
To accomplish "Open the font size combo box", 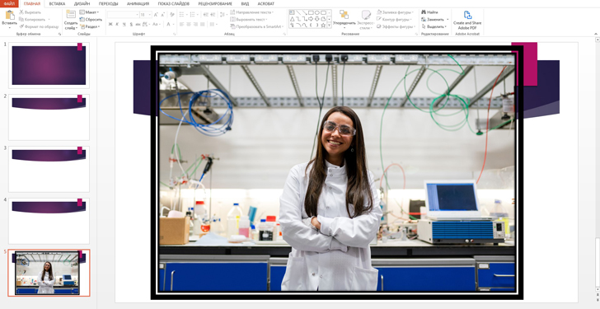I will coord(145,15).
